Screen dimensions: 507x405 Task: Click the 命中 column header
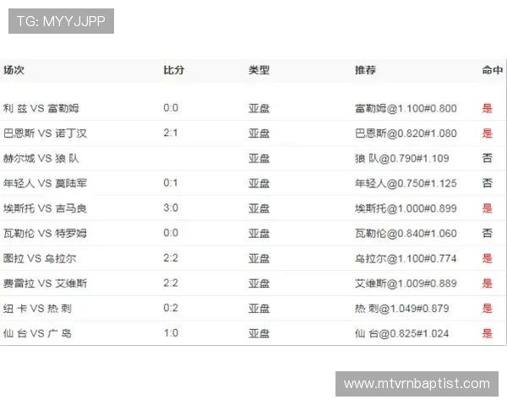pyautogui.click(x=493, y=70)
